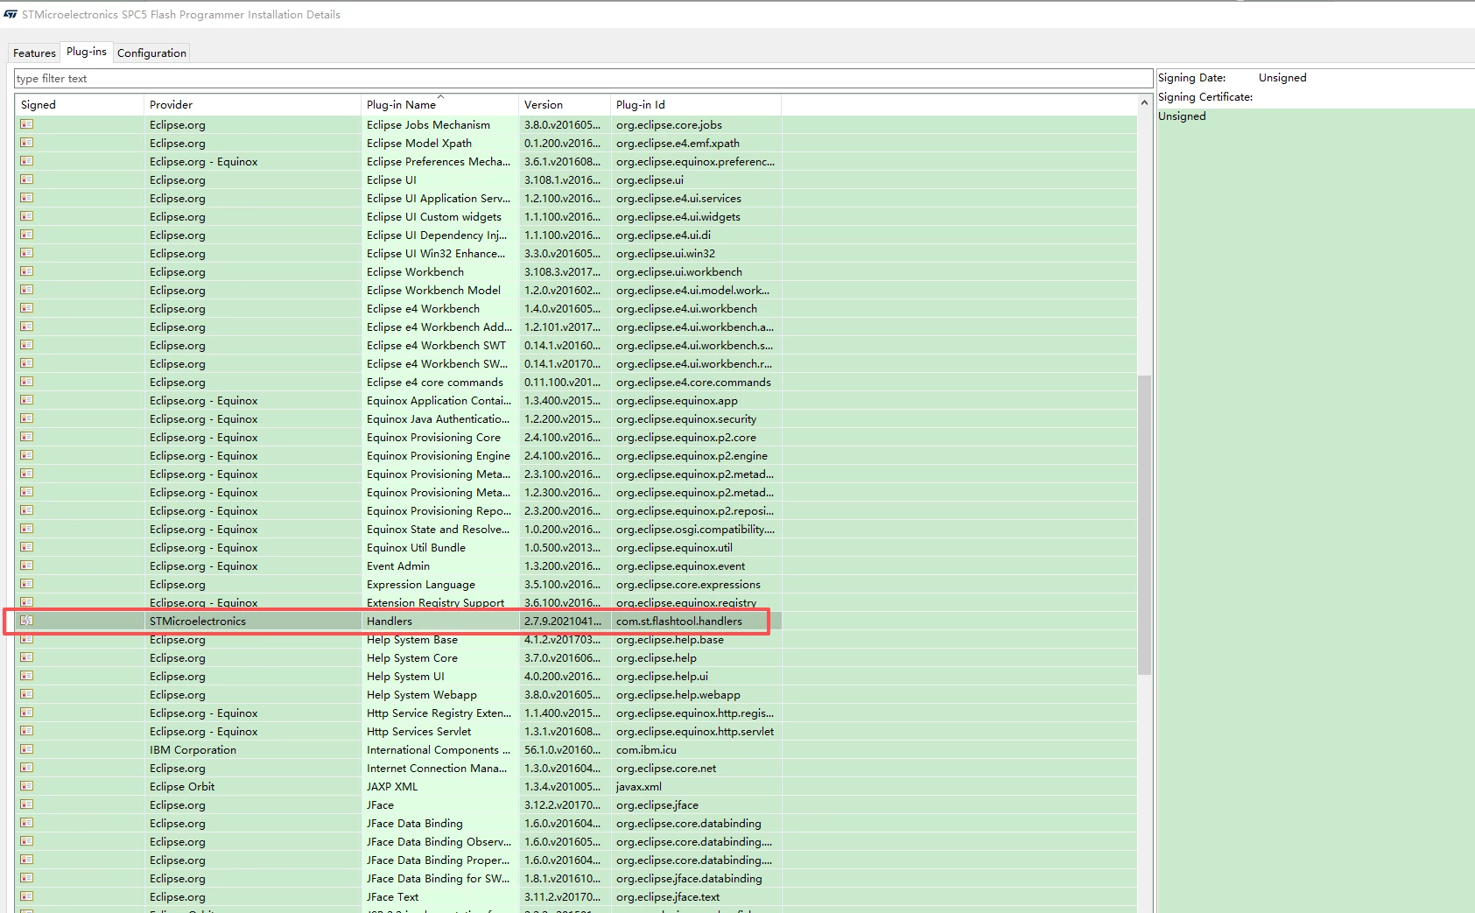Click unsigned icon for Help System Base row
This screenshot has width=1475, height=913.
pyautogui.click(x=27, y=639)
